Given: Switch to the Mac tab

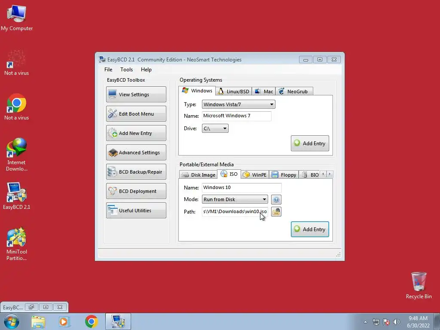Looking at the screenshot, I should pos(264,92).
